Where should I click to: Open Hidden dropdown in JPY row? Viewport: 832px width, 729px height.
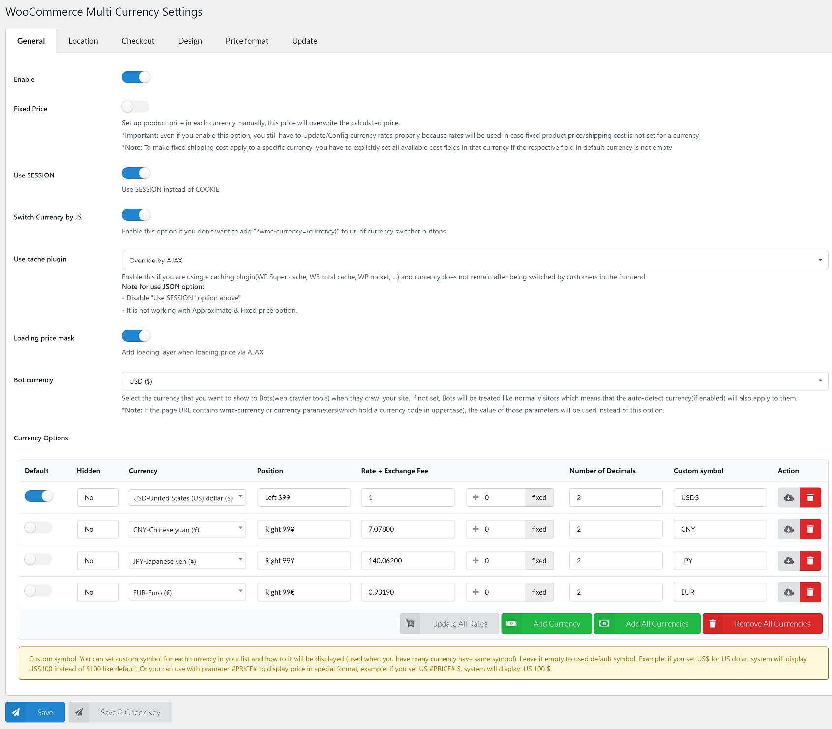[98, 560]
